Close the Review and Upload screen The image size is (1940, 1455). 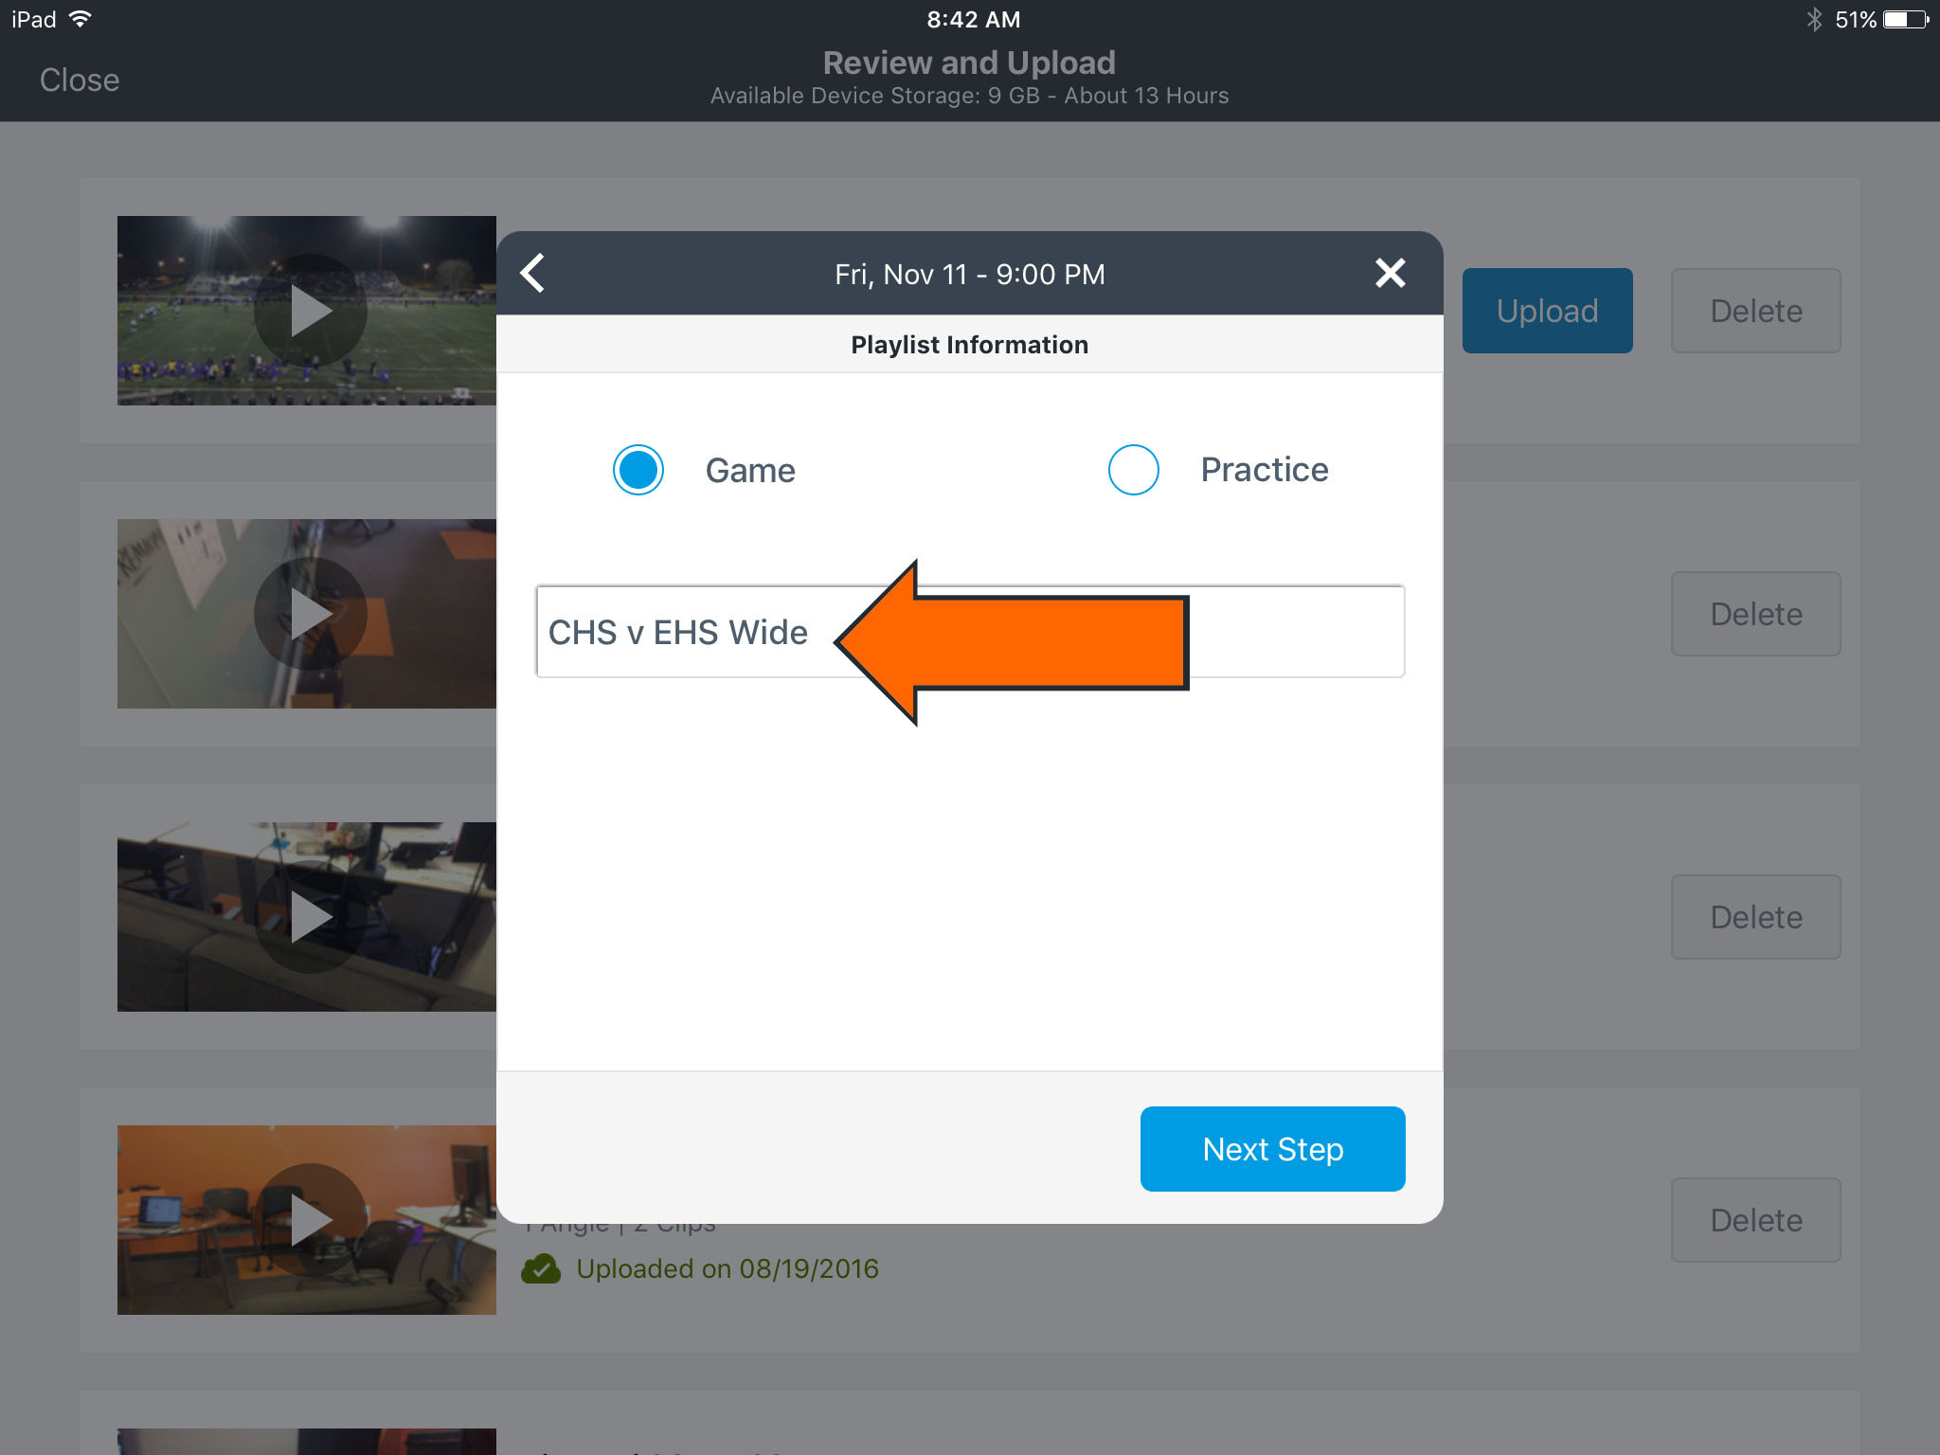(x=80, y=80)
